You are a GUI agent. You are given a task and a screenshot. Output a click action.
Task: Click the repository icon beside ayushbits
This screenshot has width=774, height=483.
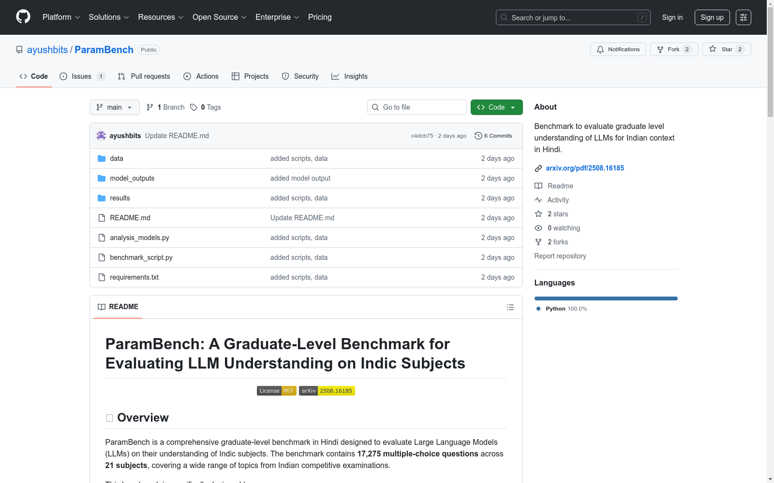pyautogui.click(x=19, y=50)
